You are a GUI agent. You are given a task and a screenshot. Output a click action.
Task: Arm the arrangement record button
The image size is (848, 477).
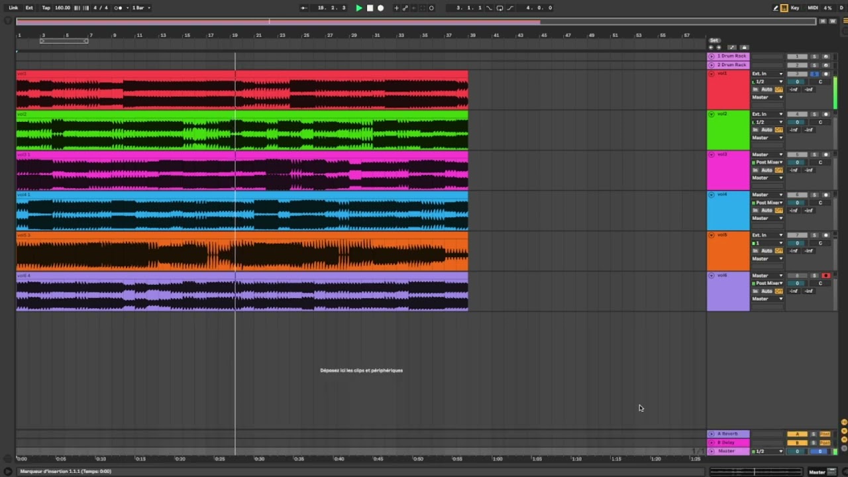(x=380, y=8)
